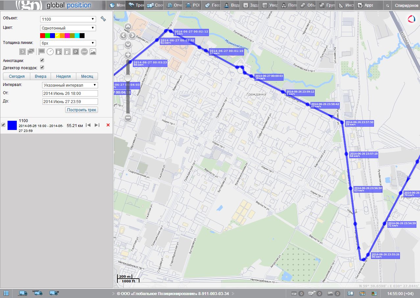
Task: Pick the red color swatch
Action: point(42,35)
